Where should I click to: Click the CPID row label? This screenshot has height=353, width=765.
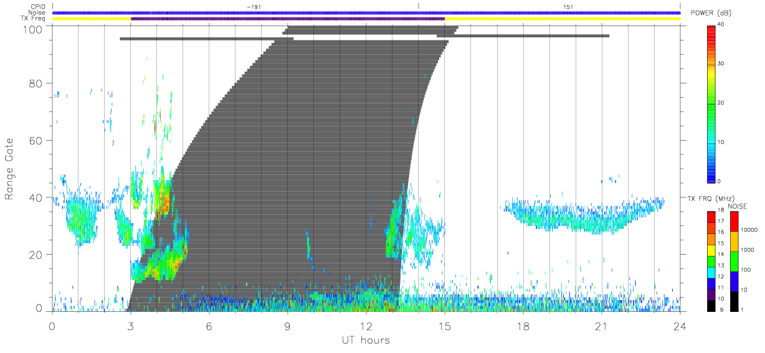pos(37,7)
